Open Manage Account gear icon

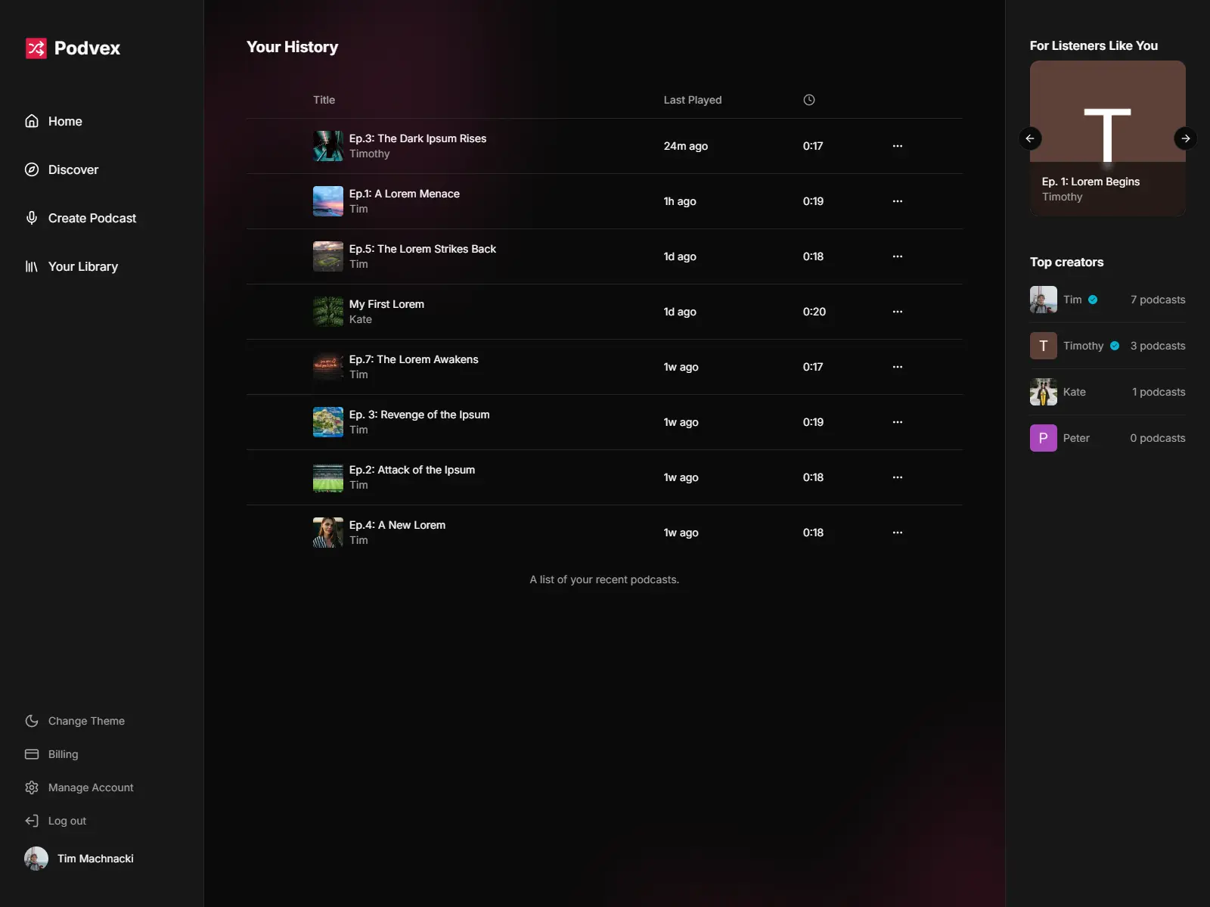pyautogui.click(x=32, y=787)
